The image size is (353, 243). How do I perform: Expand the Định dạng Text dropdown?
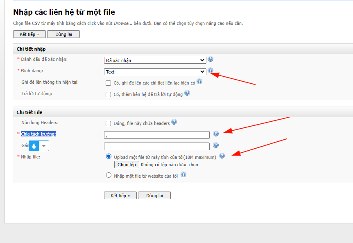point(155,72)
